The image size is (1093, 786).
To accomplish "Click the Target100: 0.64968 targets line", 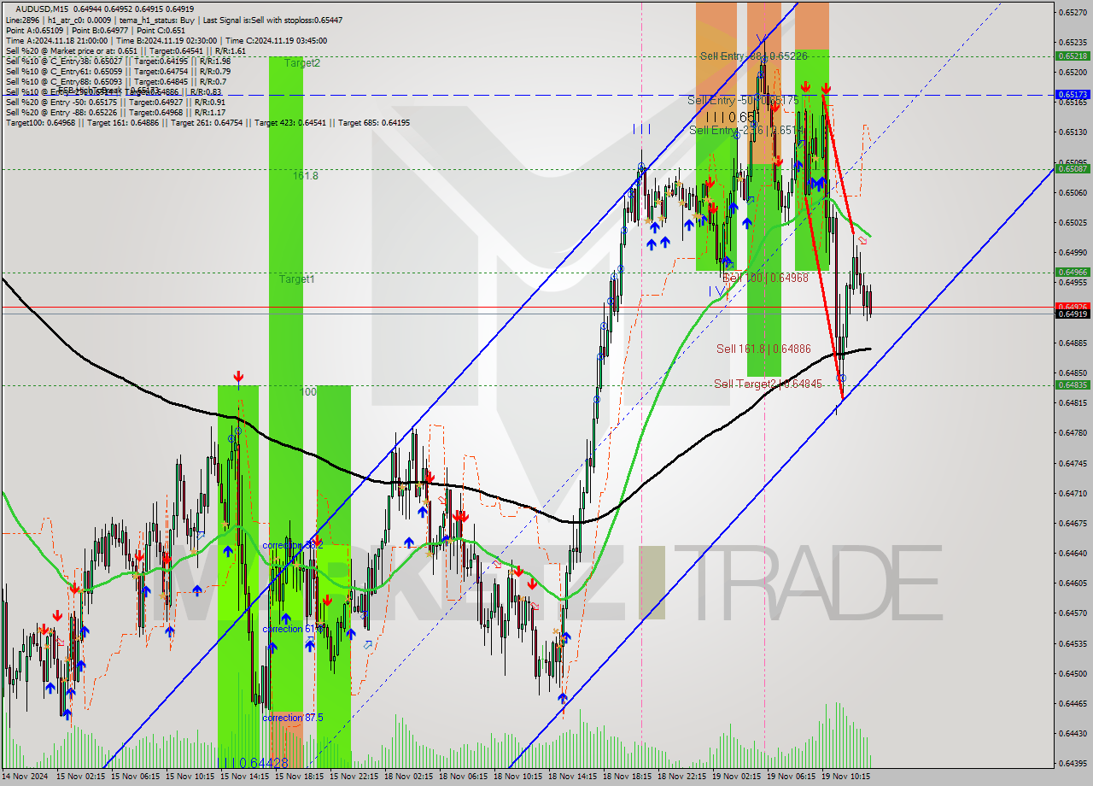I will click(207, 122).
